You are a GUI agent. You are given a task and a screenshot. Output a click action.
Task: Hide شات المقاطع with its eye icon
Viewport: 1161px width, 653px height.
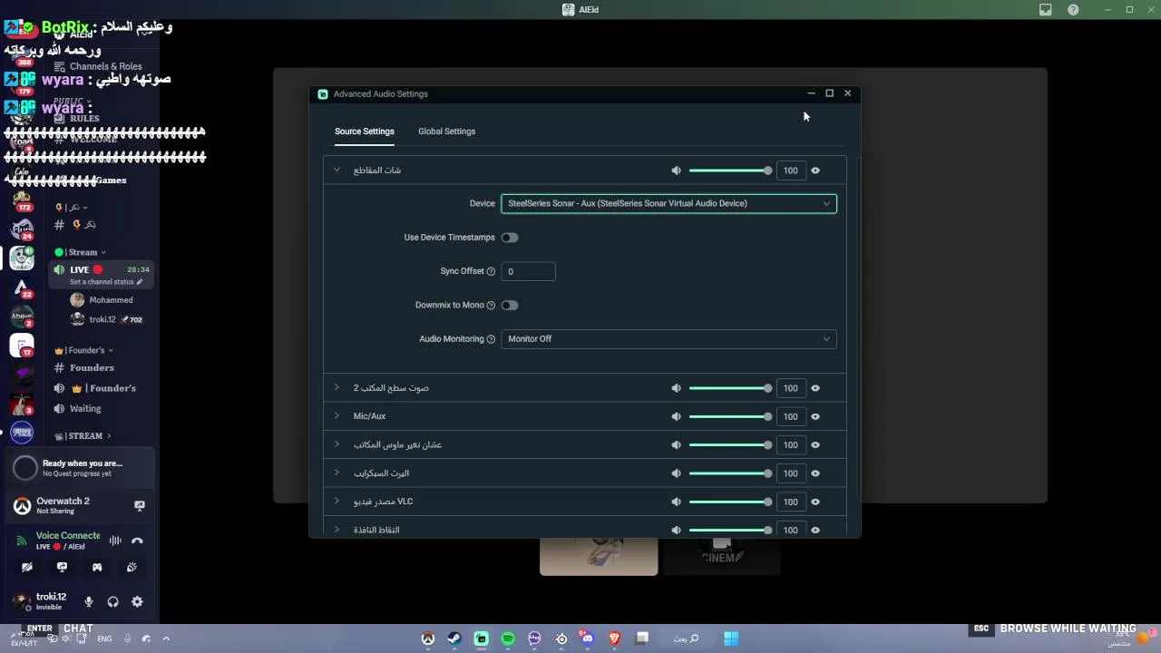pos(815,171)
